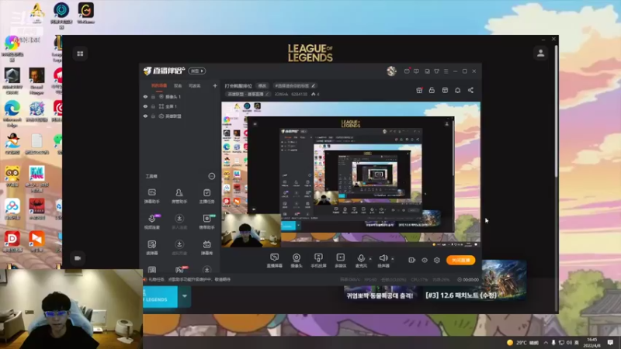This screenshot has width=621, height=349.
Task: Open the taskbar volume icon
Action: [570, 342]
